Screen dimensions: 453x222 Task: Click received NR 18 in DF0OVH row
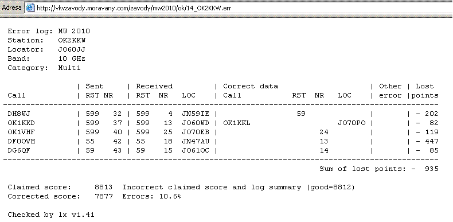(168, 141)
